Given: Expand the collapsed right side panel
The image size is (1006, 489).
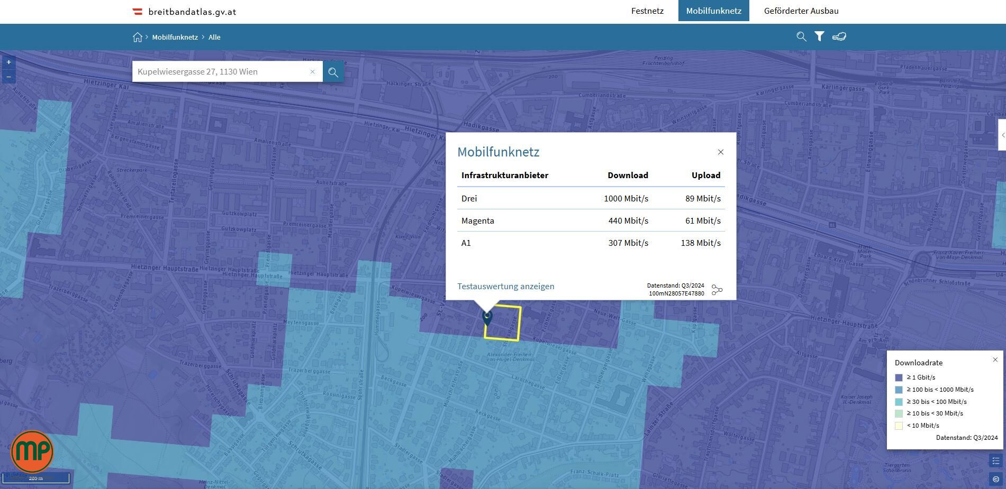Looking at the screenshot, I should [x=1002, y=135].
